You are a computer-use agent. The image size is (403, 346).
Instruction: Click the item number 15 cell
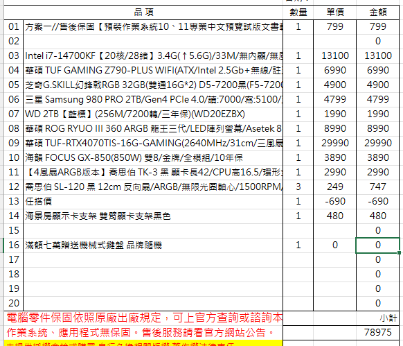point(14,230)
